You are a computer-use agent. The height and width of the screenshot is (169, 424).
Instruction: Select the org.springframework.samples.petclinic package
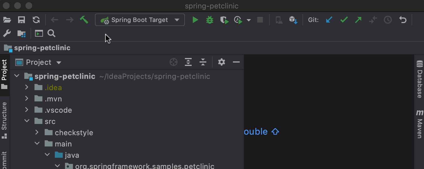tap(127, 166)
